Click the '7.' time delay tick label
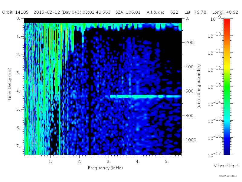Screen dimensions: 242x182 tap(18, 146)
